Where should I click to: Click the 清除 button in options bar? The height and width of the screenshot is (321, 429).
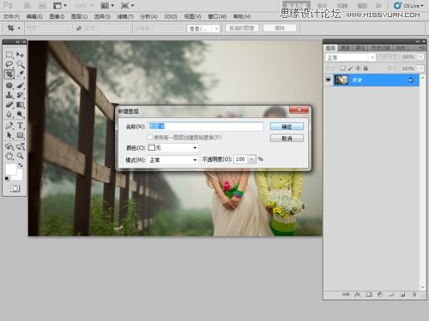click(280, 28)
